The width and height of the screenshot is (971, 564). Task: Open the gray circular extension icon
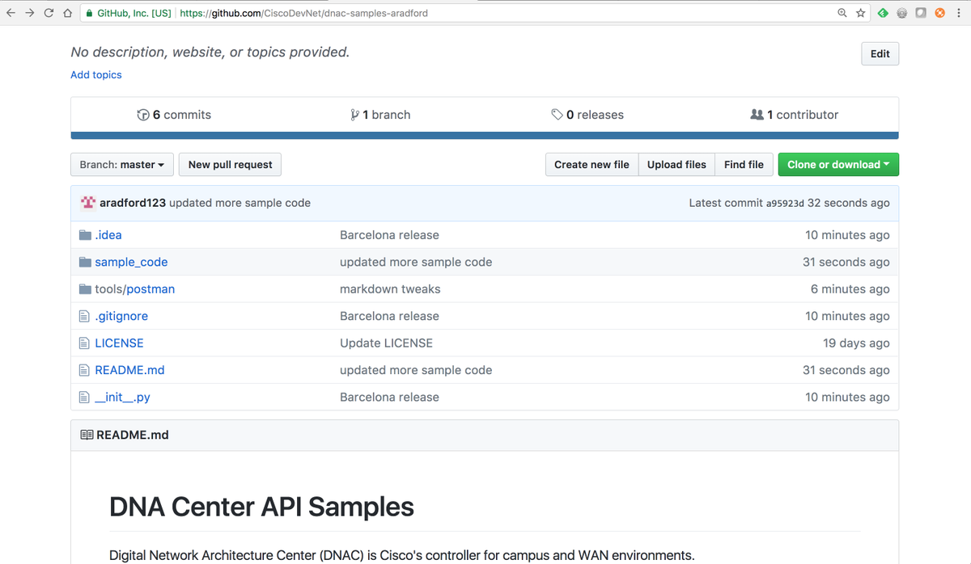point(902,13)
